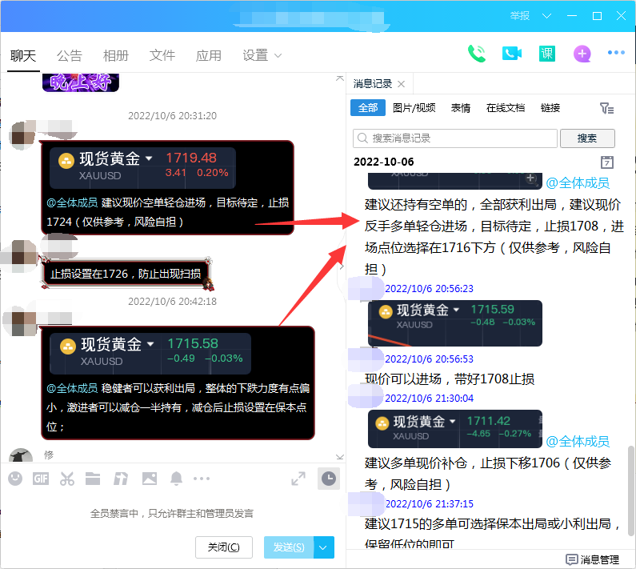This screenshot has width=636, height=569.
Task: Click the 搜索消息记录 search field
Action: 454,138
